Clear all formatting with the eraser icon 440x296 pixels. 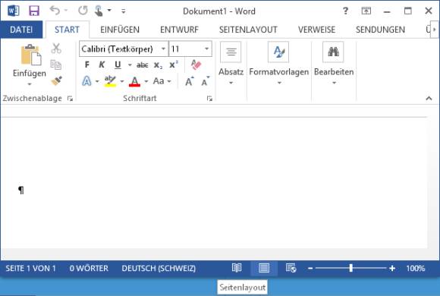click(x=196, y=65)
